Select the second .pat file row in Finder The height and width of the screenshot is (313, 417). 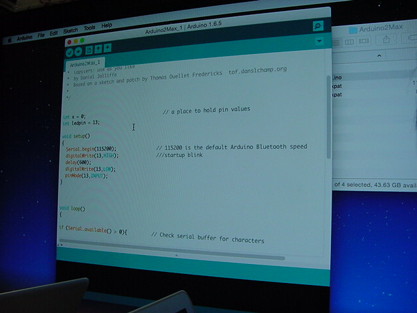pyautogui.click(x=375, y=95)
